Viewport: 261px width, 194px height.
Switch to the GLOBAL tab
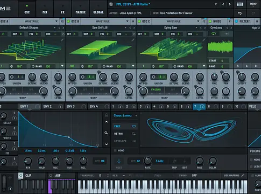(98, 9)
